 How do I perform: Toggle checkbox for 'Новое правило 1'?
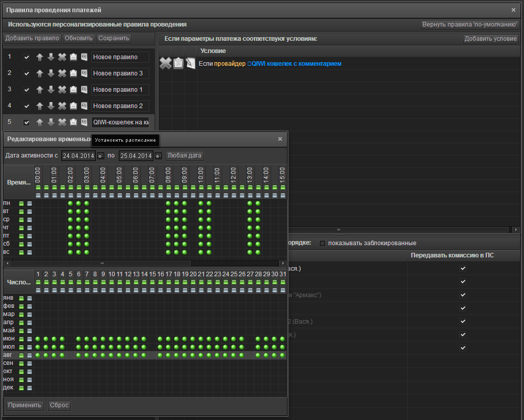pyautogui.click(x=27, y=90)
